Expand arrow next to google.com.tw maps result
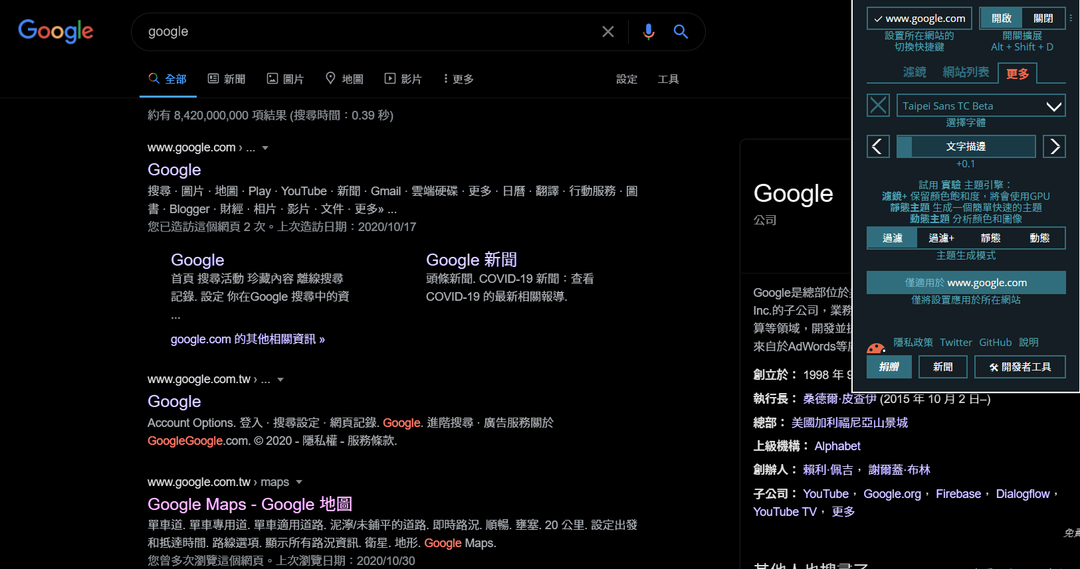Image resolution: width=1080 pixels, height=569 pixels. point(299,482)
